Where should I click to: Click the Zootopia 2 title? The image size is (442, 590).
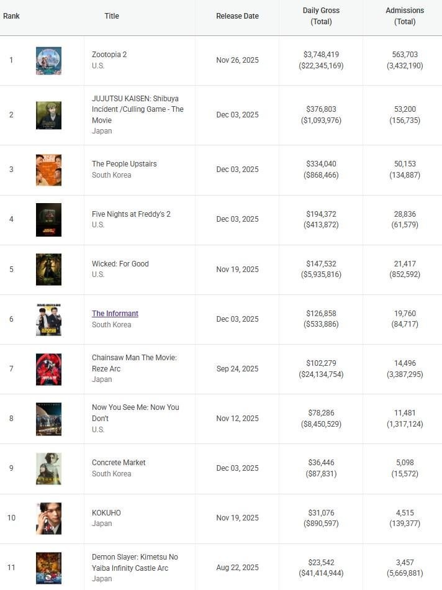coord(109,55)
